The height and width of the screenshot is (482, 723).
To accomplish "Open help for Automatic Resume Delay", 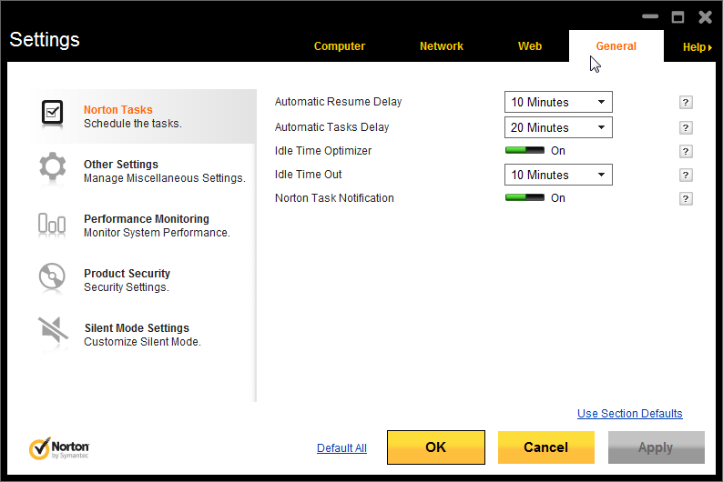I will (686, 102).
